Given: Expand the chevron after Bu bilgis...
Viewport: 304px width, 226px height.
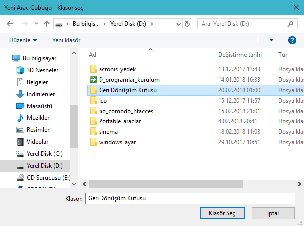Looking at the screenshot, I should [x=104, y=24].
